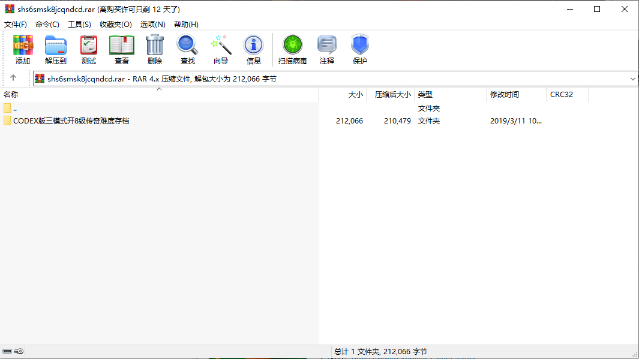Maximize the WinRAR window

pyautogui.click(x=597, y=9)
